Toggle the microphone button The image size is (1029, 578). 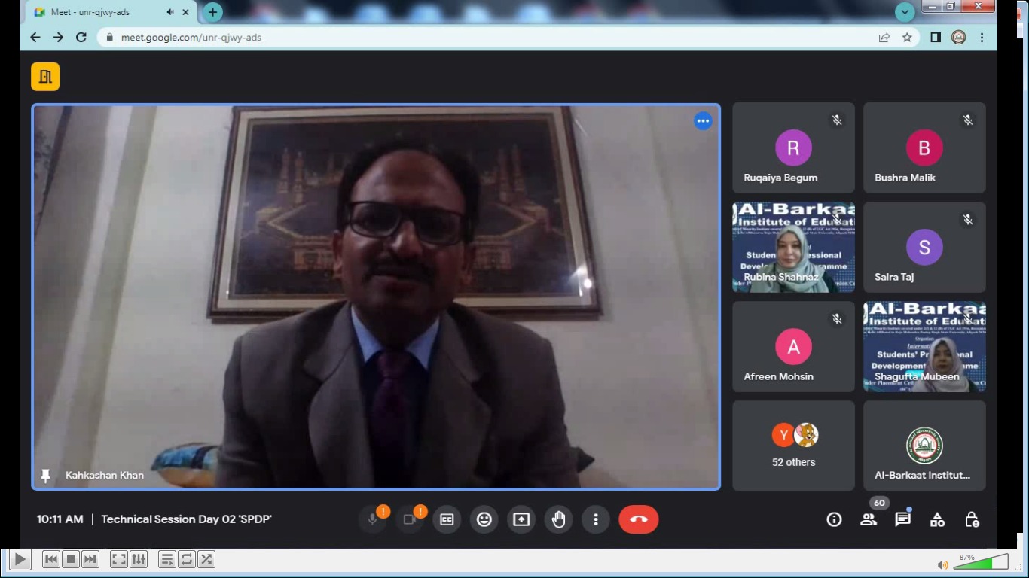pos(372,519)
